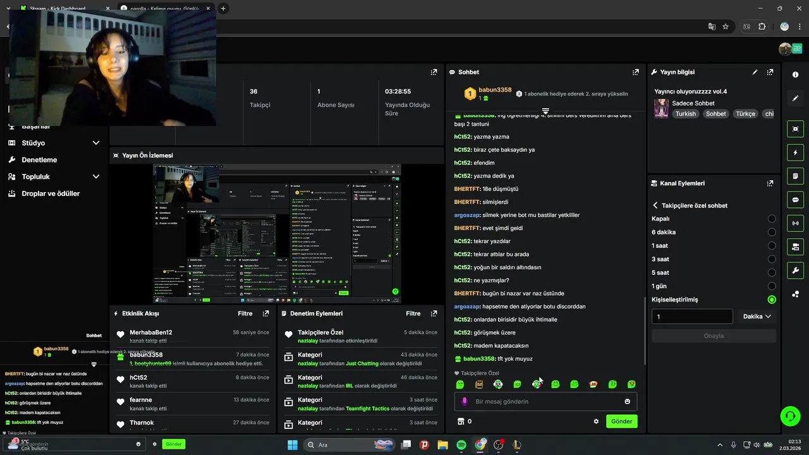The image size is (809, 455).
Task: Open File Explorer from the taskbar
Action: coord(442,445)
